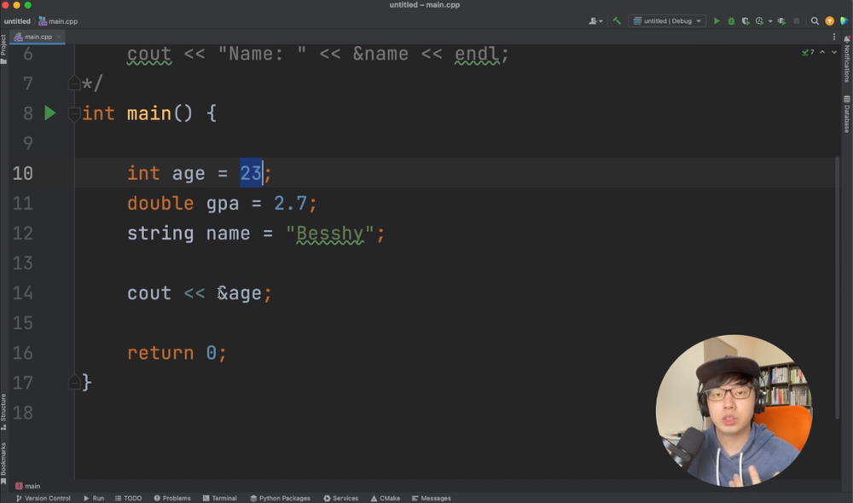The image size is (853, 503).
Task: Open the Terminal tool window
Action: pos(220,498)
